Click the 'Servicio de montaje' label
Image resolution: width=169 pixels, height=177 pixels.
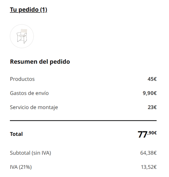click(x=34, y=107)
